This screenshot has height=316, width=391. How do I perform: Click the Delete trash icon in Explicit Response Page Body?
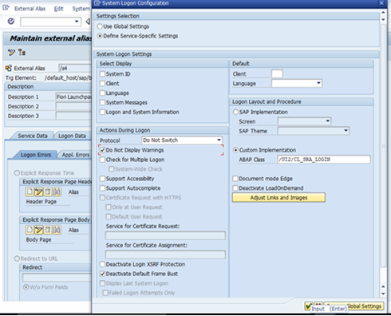pyautogui.click(x=48, y=230)
